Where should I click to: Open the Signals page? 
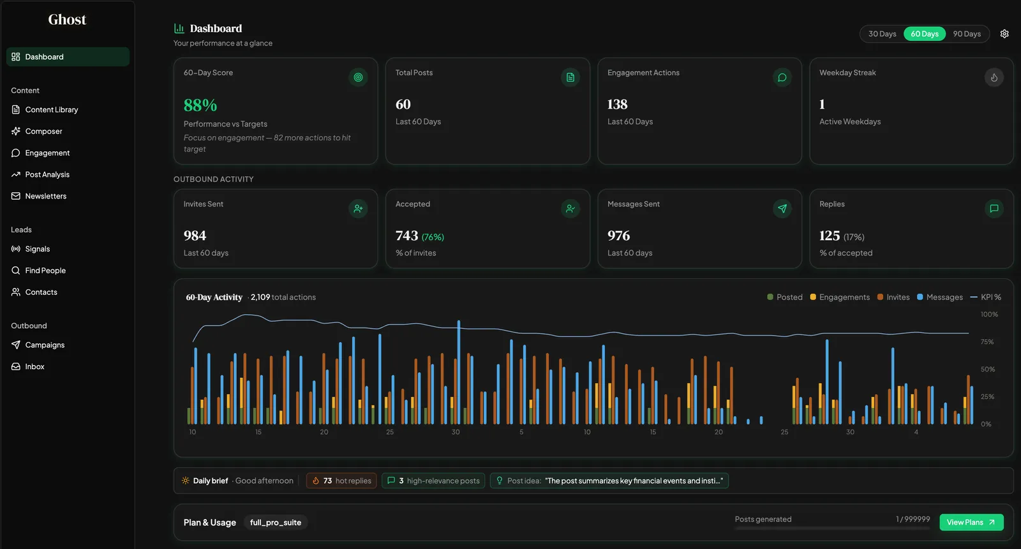68,249
